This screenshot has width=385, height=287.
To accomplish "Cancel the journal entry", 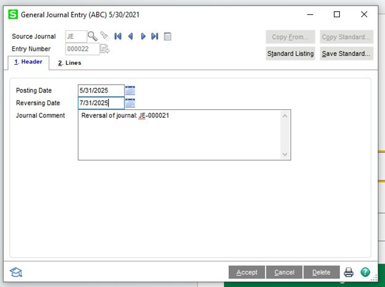I will coord(284,272).
